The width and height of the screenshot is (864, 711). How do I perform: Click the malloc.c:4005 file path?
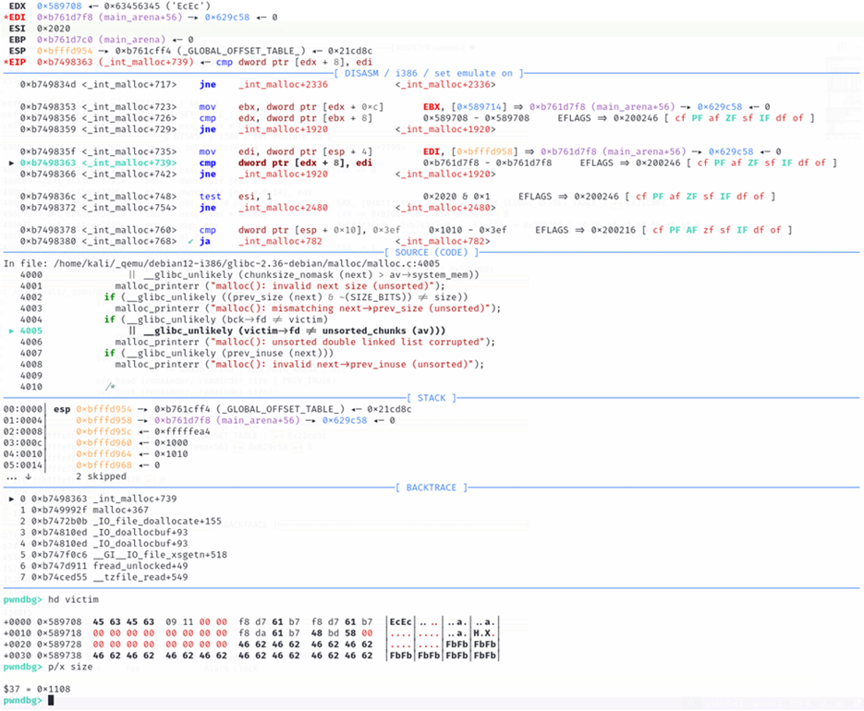247,264
